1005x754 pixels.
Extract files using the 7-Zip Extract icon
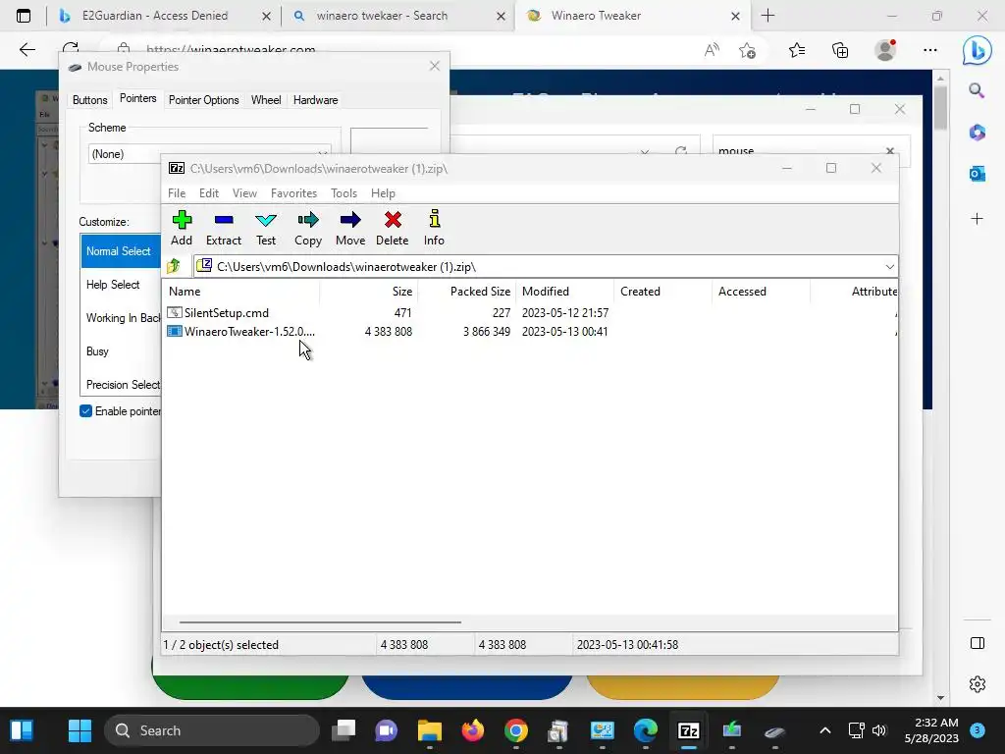pos(223,228)
